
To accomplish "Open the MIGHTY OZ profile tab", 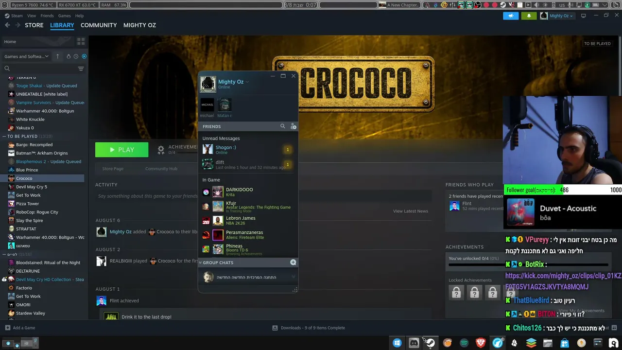I will tap(139, 25).
